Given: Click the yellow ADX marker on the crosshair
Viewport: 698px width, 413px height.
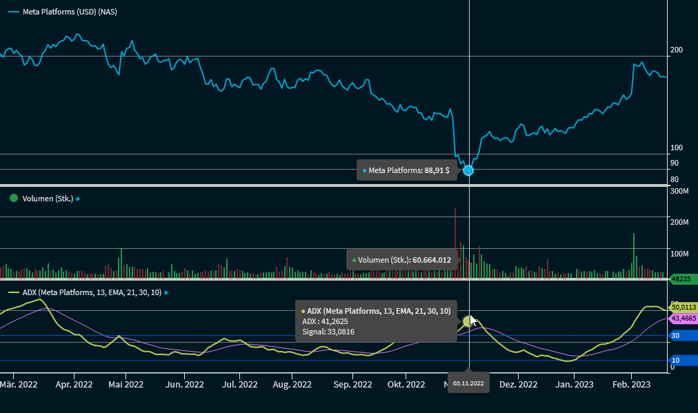Looking at the screenshot, I should 468,321.
